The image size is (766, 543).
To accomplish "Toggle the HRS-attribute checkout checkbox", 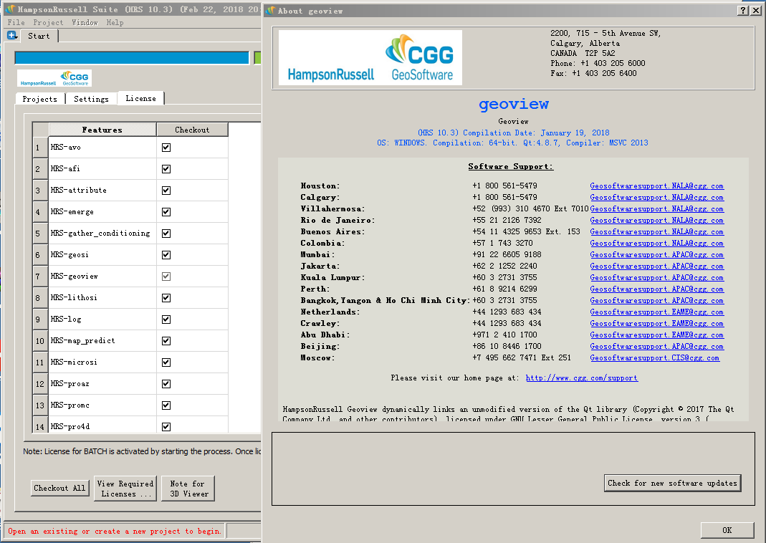I will click(x=166, y=191).
